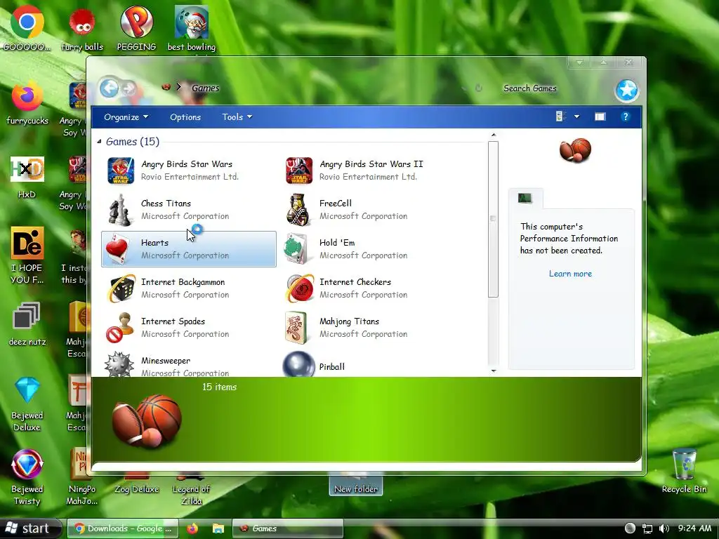The width and height of the screenshot is (719, 539).
Task: Open the Legend of Zilda desktop shortcut
Action: [191, 488]
